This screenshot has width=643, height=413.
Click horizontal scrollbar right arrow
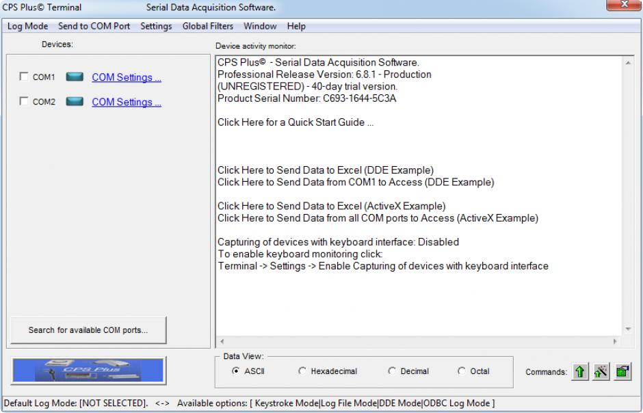click(615, 341)
